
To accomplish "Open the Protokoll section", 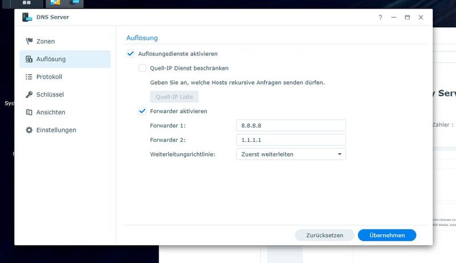I will click(x=65, y=77).
